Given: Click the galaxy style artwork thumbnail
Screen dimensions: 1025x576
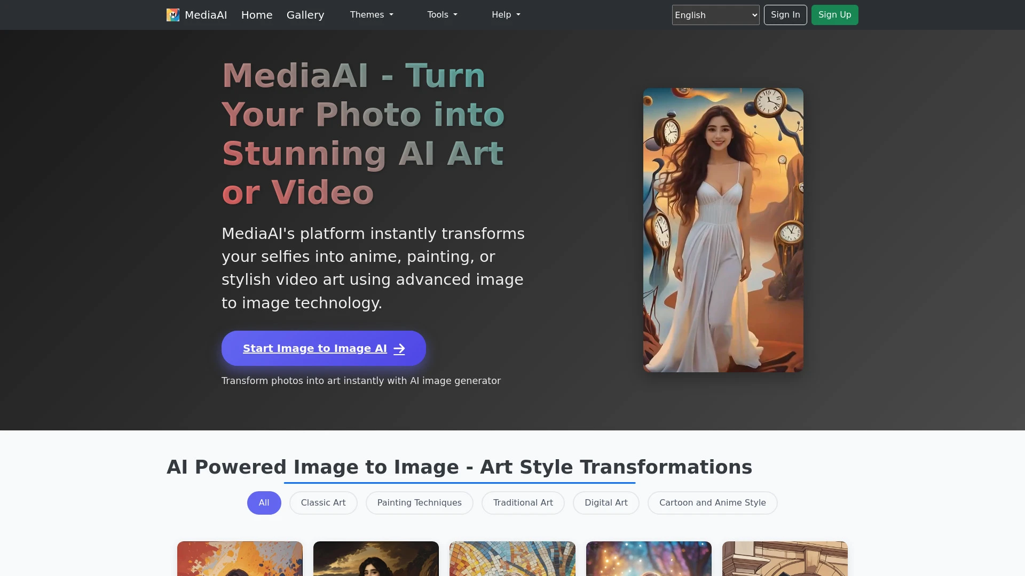Looking at the screenshot, I should point(648,559).
